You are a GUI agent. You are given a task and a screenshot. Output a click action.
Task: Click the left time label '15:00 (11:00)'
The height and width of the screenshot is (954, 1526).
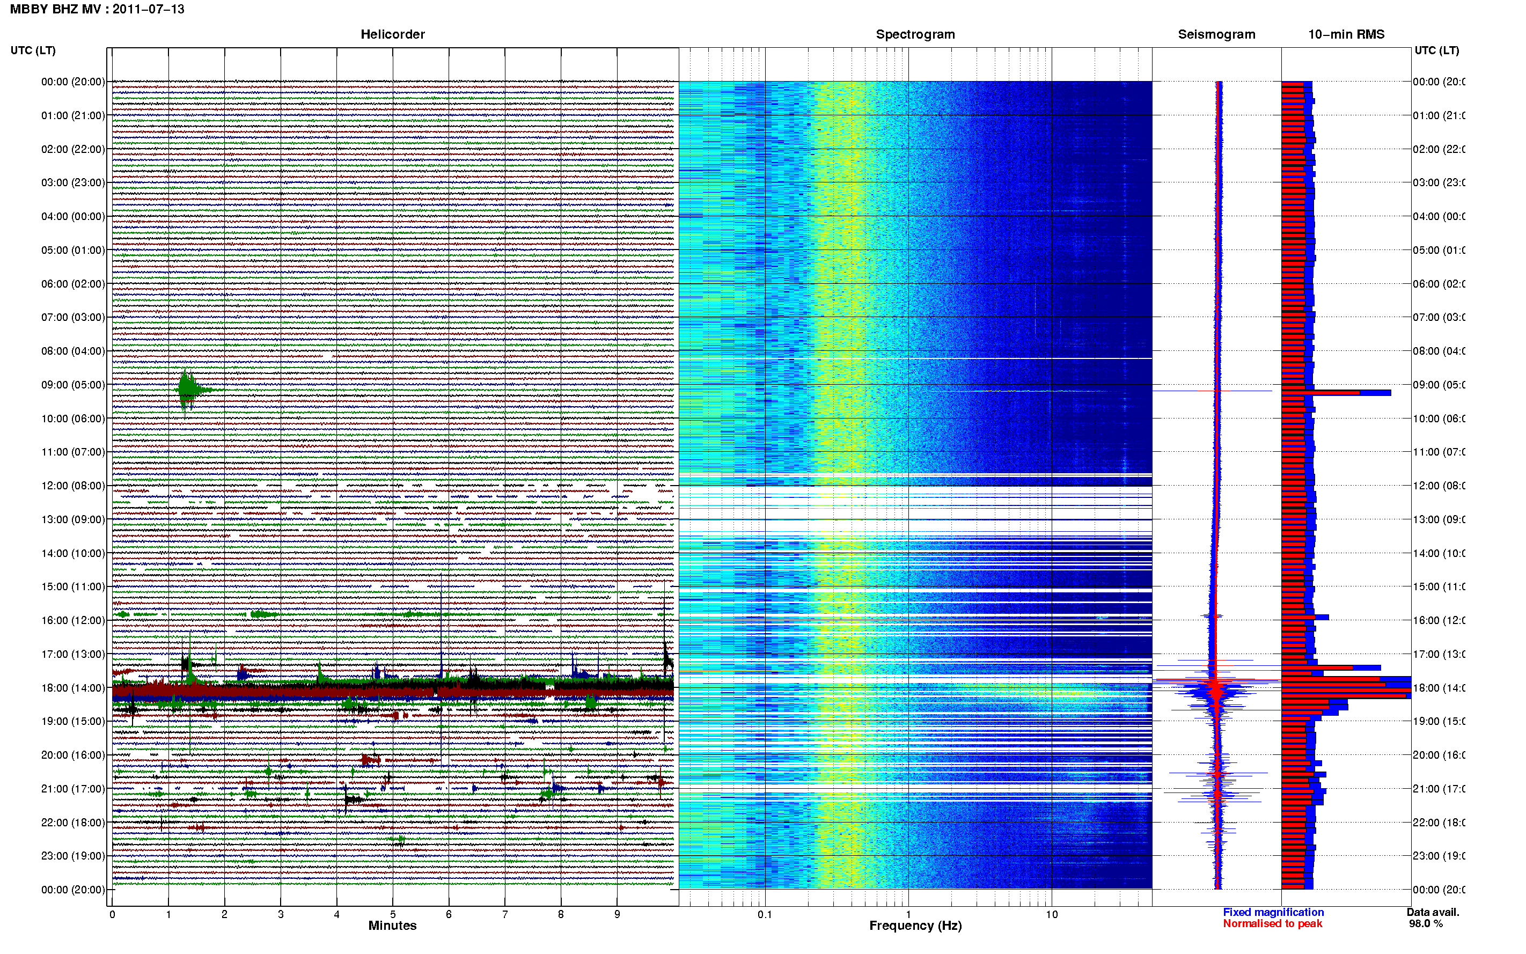pos(73,587)
